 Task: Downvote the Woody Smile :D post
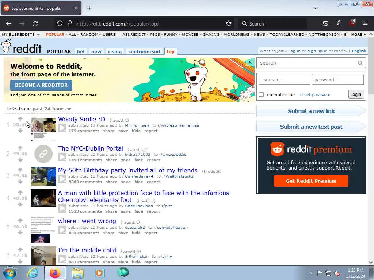click(20, 131)
